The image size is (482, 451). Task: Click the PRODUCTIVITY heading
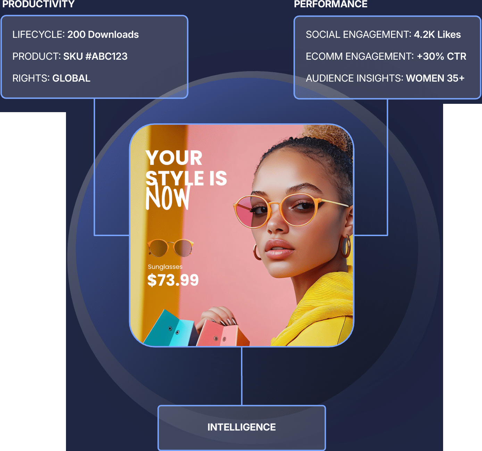(39, 4)
